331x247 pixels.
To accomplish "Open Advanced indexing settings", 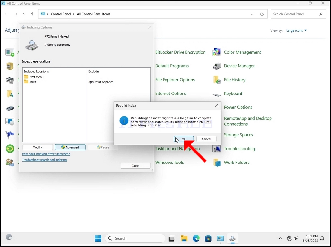I will (70, 147).
